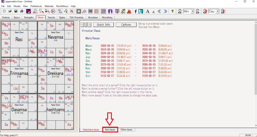
Task: Click the open book icon
Action: coord(117,11)
